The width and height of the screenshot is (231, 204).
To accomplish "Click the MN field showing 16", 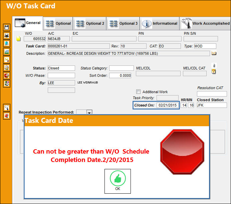I will tap(191, 105).
